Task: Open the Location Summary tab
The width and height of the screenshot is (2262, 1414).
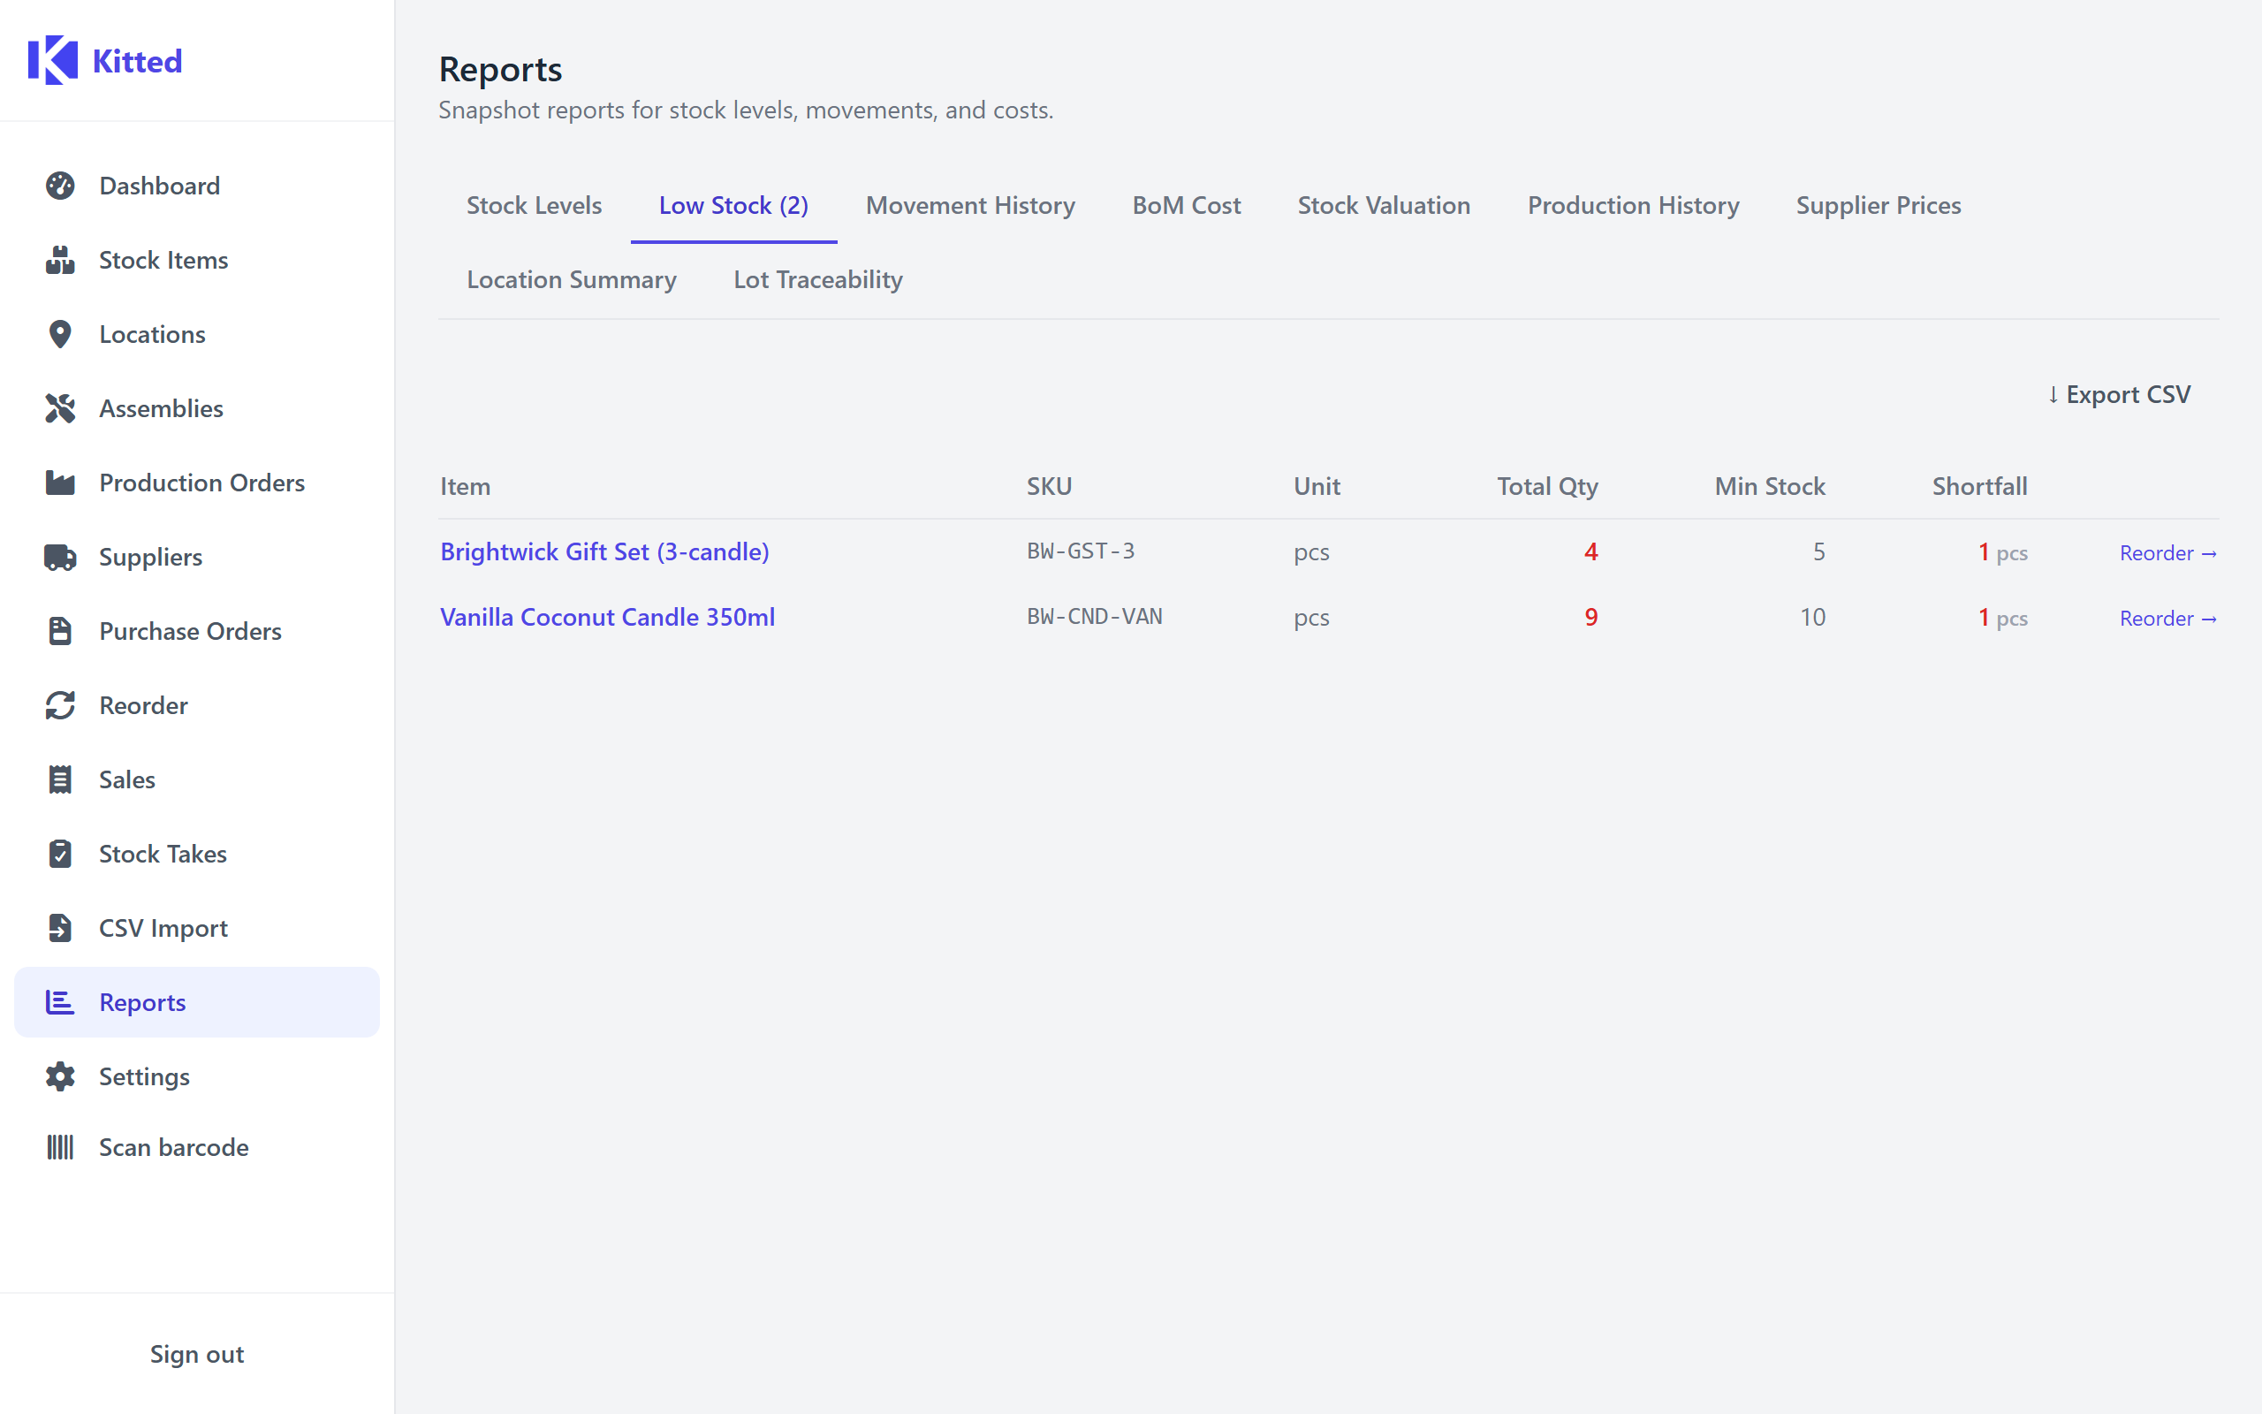Action: [x=571, y=279]
